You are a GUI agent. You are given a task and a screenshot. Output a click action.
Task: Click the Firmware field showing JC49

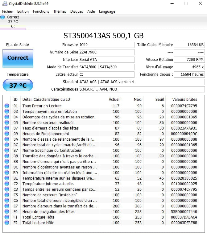pyautogui.click(x=107, y=45)
